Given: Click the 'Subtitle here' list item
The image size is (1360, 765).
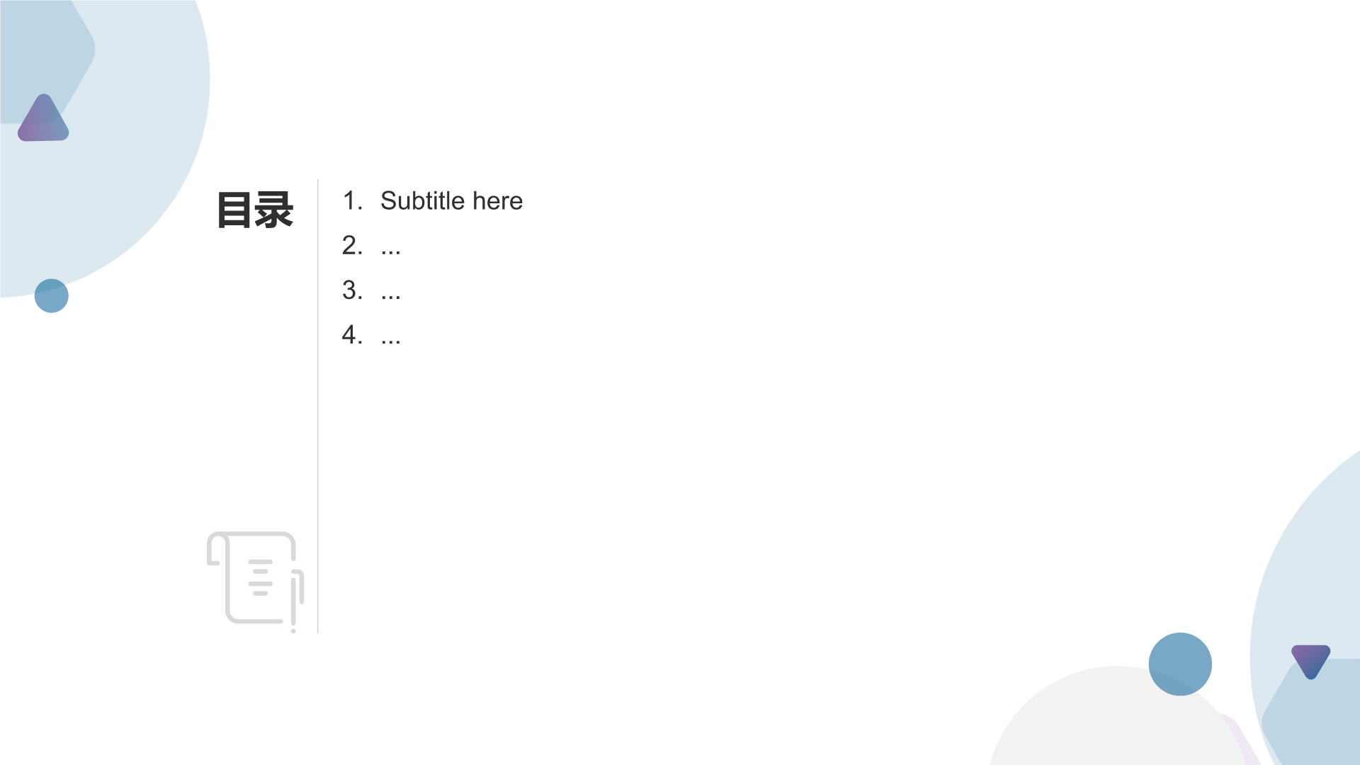Looking at the screenshot, I should [451, 201].
